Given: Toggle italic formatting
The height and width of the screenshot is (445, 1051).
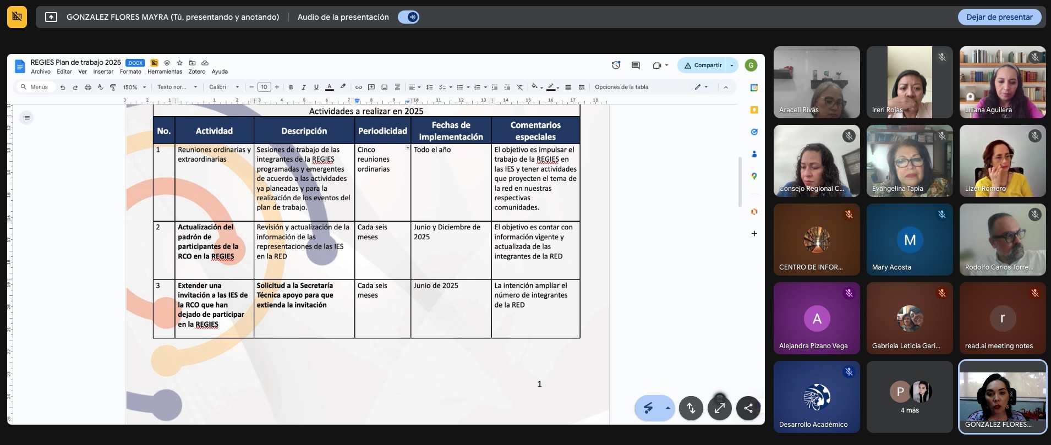Looking at the screenshot, I should 303,87.
